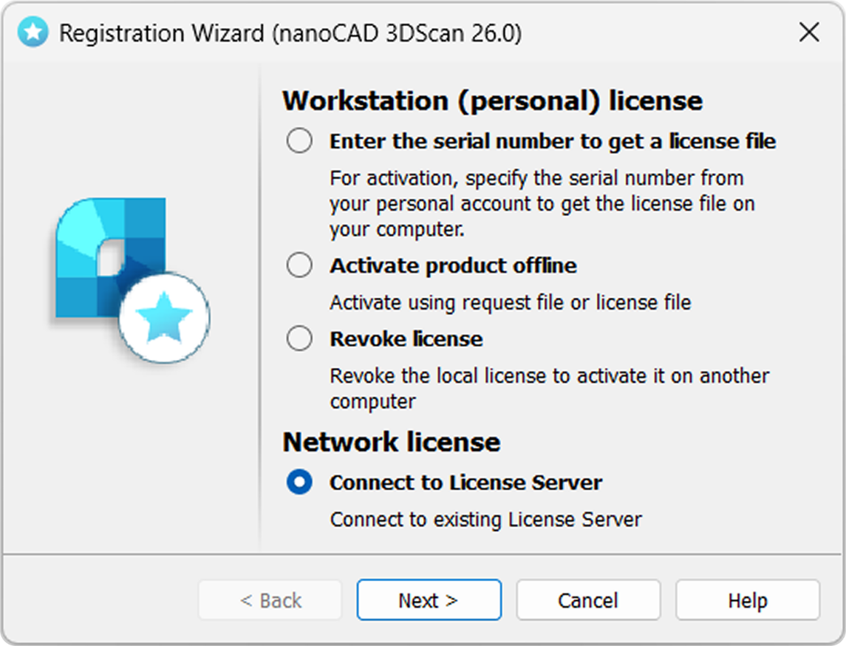
Task: Close the Registration Wizard window
Action: point(809,33)
